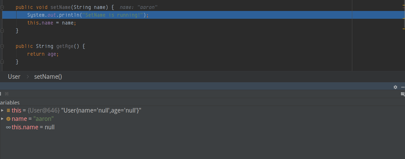Click setName() in the breadcrumb bar
405x159 pixels.
48,77
